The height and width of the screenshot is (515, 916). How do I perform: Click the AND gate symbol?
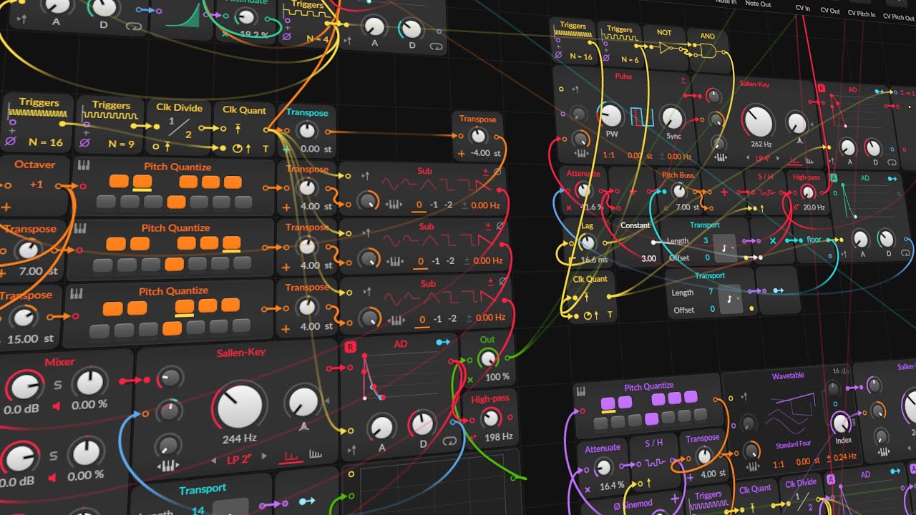[710, 50]
